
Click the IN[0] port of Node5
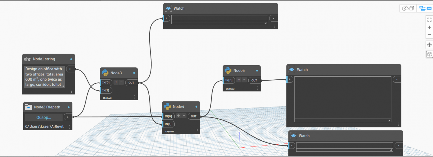[x=229, y=80]
